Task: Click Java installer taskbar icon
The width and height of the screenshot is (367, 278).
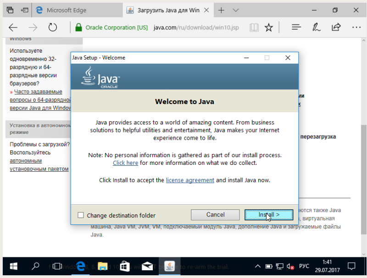Action: 169,266
